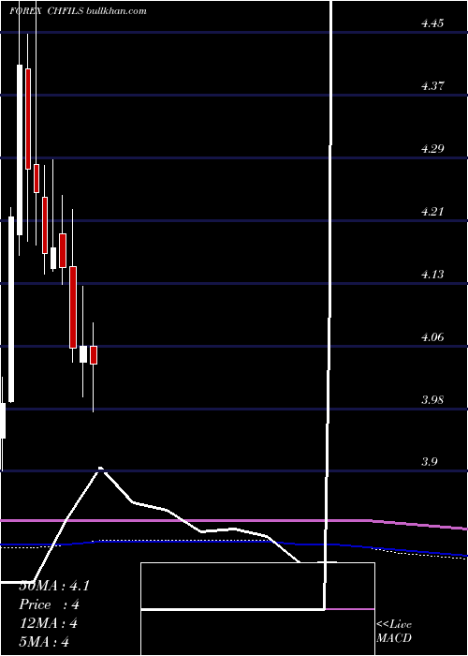Click the 4.13 price axis label

[x=432, y=275]
